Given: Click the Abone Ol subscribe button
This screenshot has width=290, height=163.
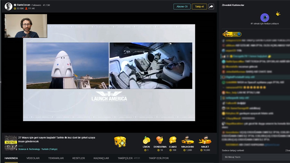Looking at the screenshot, I should [x=182, y=7].
